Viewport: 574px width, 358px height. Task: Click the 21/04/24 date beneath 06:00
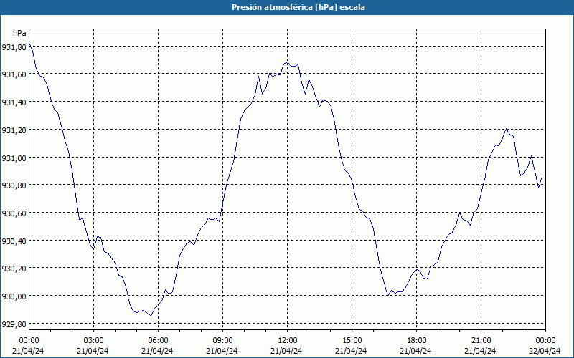(157, 351)
